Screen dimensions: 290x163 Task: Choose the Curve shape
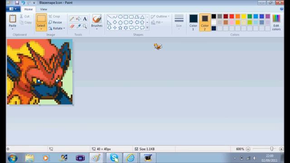[x=115, y=17]
